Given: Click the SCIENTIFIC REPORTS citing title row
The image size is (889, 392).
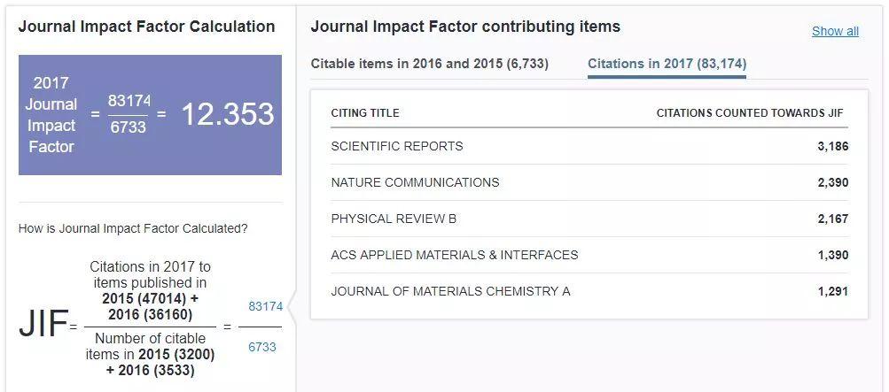Looking at the screenshot, I should click(397, 146).
